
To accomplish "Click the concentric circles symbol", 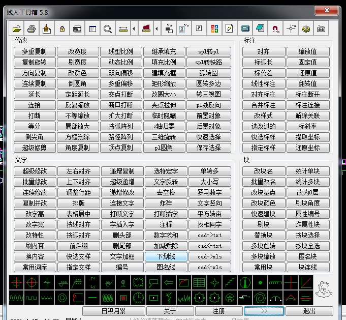I will [x=62, y=298].
